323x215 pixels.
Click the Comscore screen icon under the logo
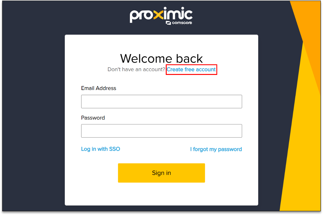(x=168, y=23)
